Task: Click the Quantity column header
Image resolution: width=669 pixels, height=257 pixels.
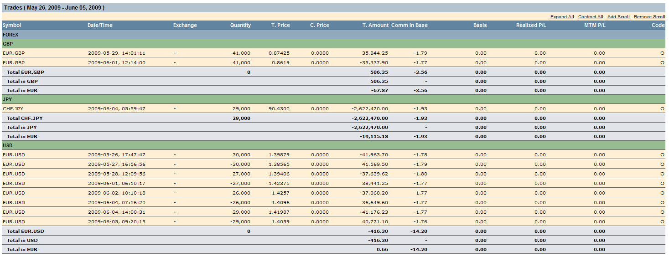Action: click(x=240, y=26)
